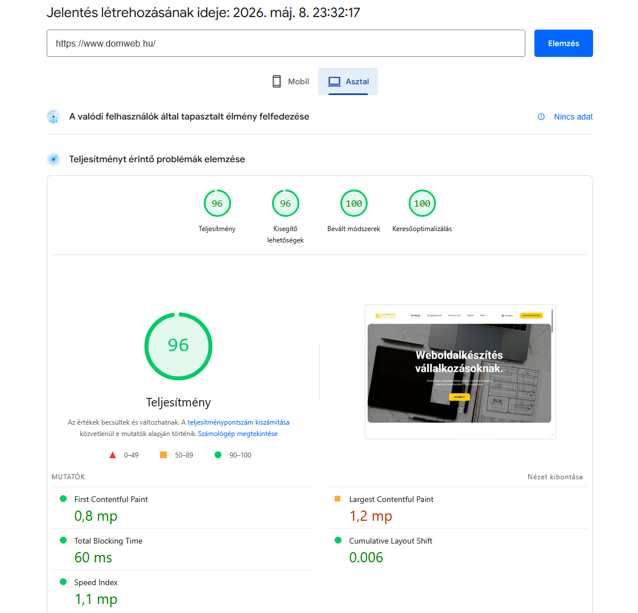The image size is (638, 613).
Task: Open teljesítménypontszám kiszámítása link
Action: point(238,422)
